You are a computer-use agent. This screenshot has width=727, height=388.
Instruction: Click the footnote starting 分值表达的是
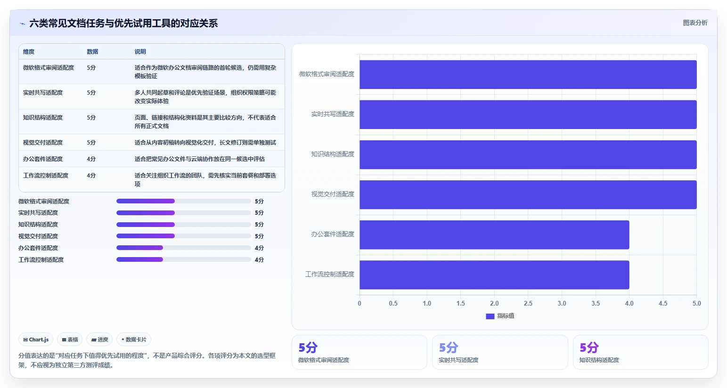[147, 360]
